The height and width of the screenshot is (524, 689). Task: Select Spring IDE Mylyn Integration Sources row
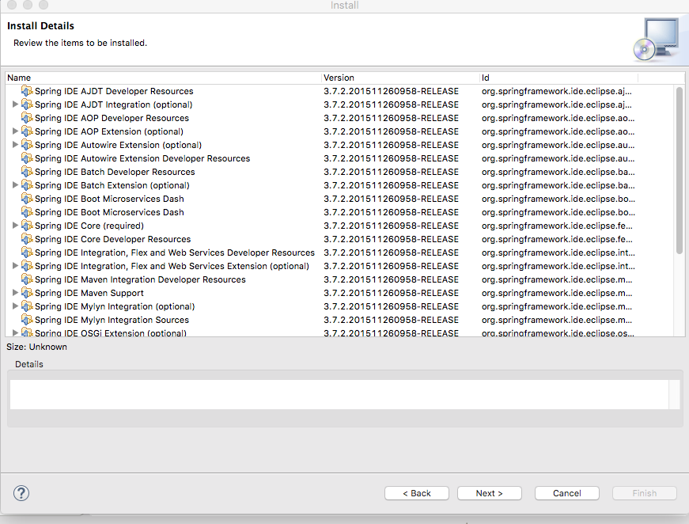(x=339, y=320)
